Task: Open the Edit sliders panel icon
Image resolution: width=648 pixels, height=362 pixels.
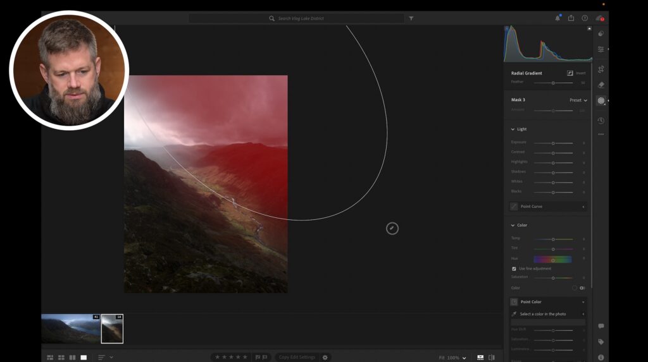Action: tap(601, 49)
